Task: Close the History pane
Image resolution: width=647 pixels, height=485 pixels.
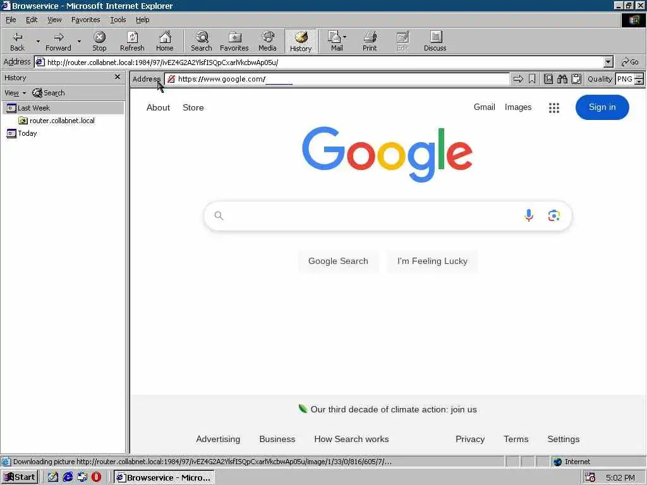Action: pyautogui.click(x=118, y=77)
